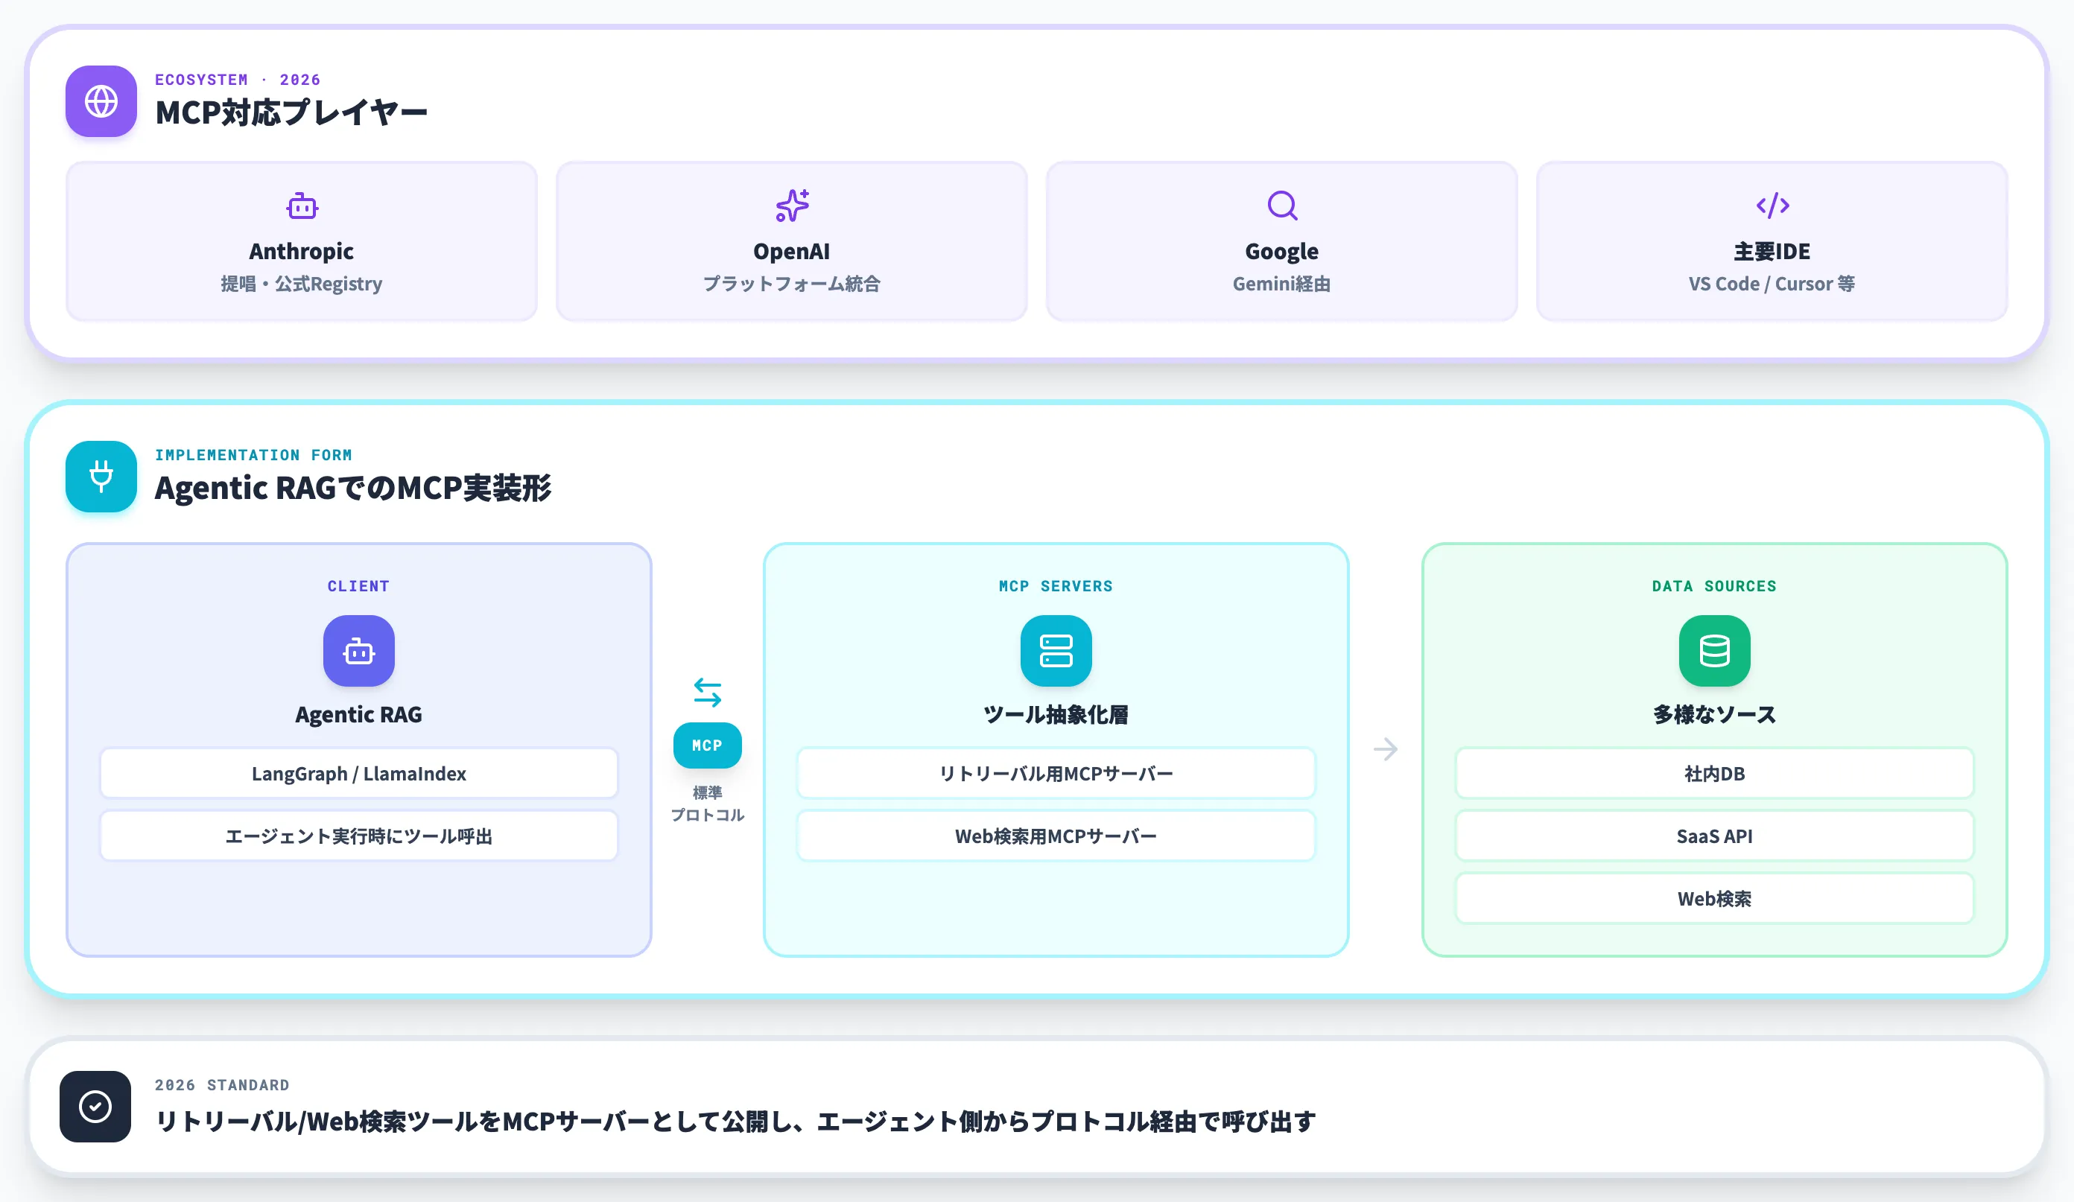This screenshot has height=1202, width=2074.
Task: Click the CLIENT column label
Action: (359, 586)
